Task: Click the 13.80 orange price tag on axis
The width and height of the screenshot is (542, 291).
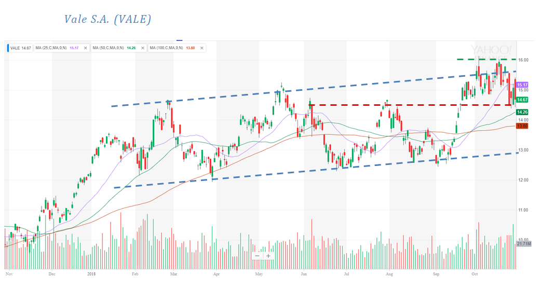Action: coord(522,126)
